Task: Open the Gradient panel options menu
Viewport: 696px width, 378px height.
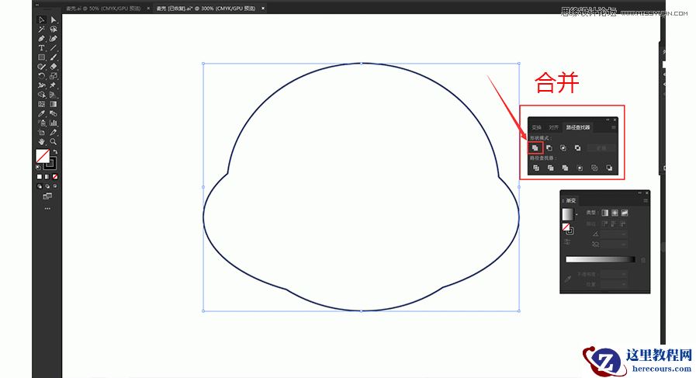Action: coord(646,201)
